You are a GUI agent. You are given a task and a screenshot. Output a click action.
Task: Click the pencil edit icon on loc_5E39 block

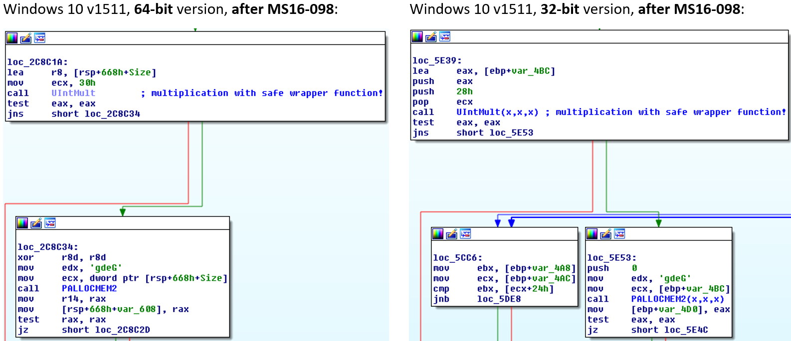click(431, 36)
